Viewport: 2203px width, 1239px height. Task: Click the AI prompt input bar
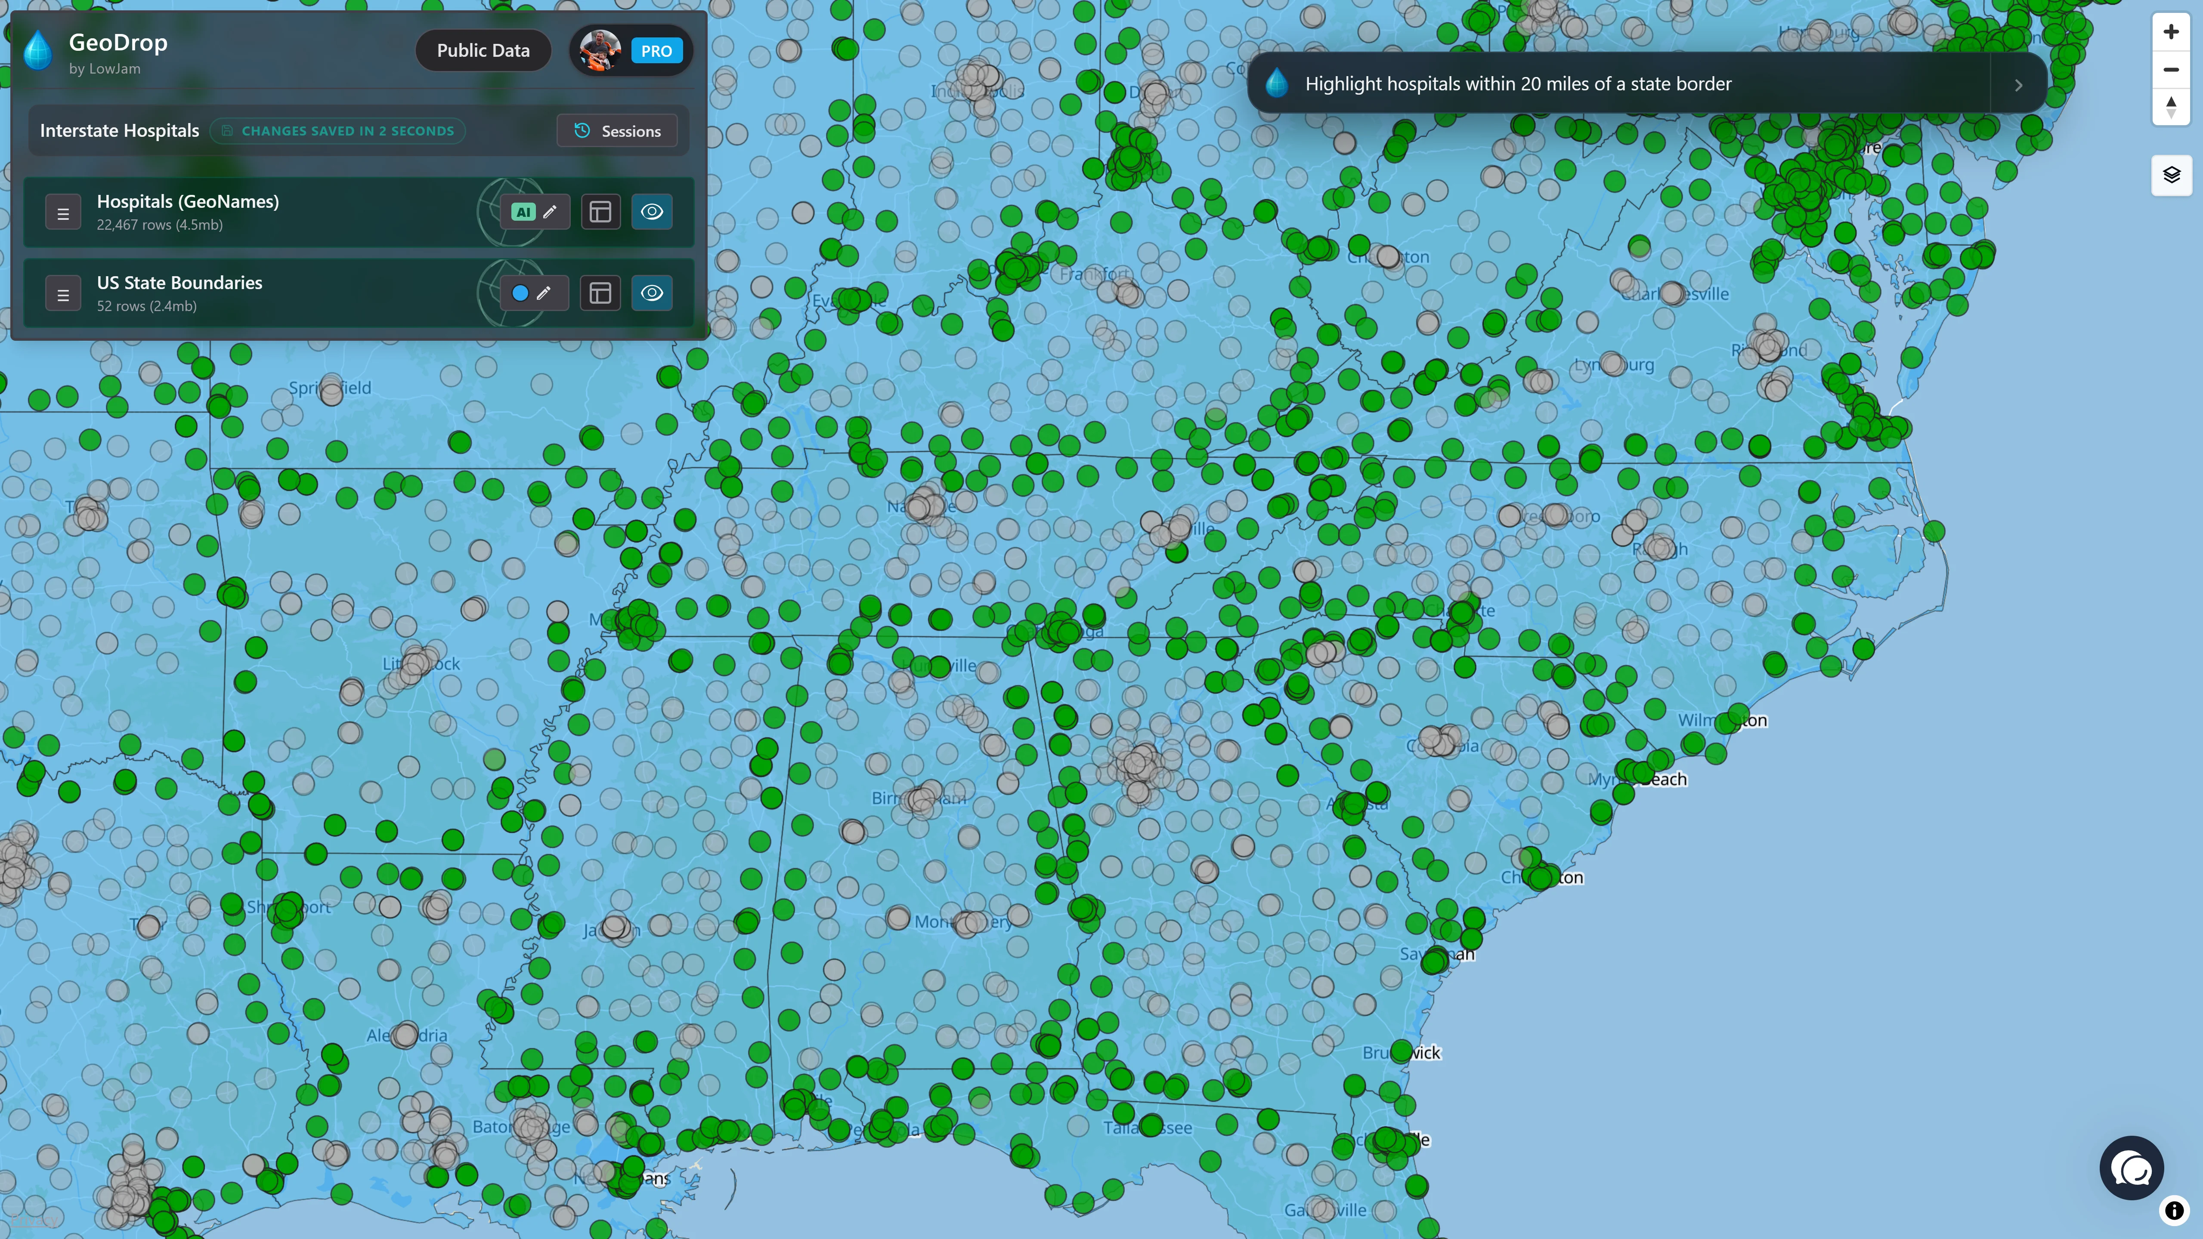1625,83
